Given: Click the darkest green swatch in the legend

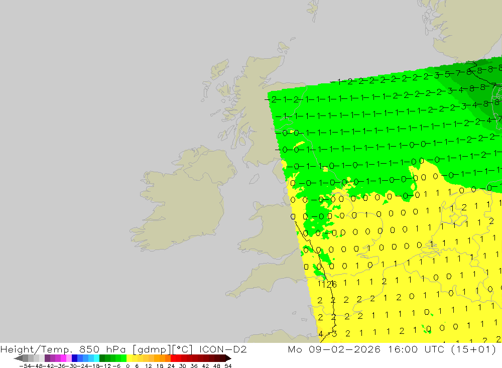Looking at the screenshot, I should point(102,358).
